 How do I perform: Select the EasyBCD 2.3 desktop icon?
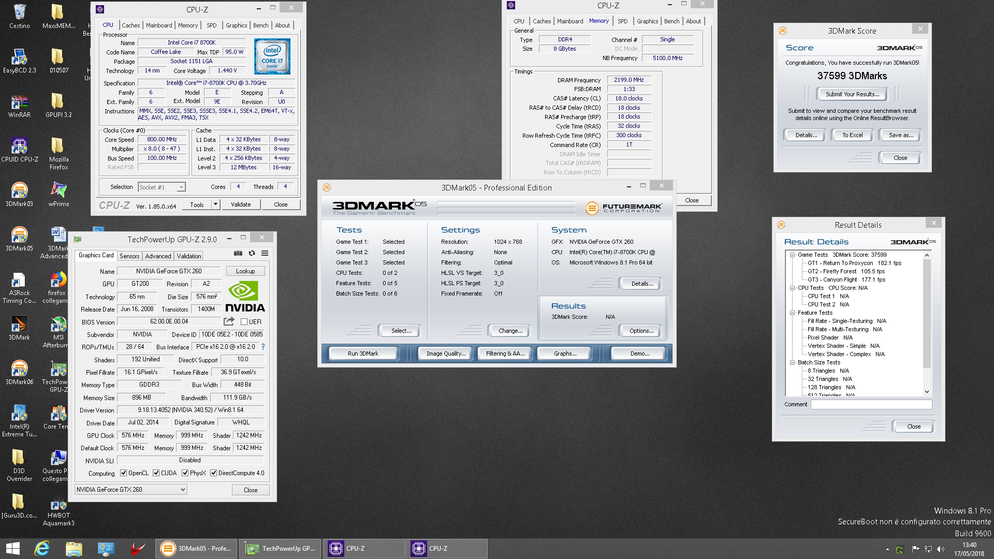pos(20,61)
